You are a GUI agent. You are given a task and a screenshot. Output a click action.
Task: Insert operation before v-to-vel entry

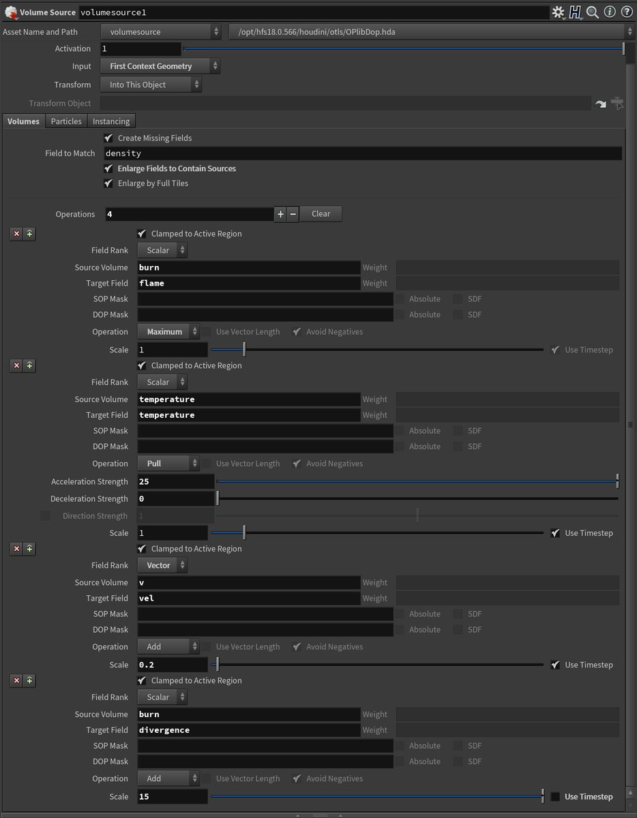29,549
